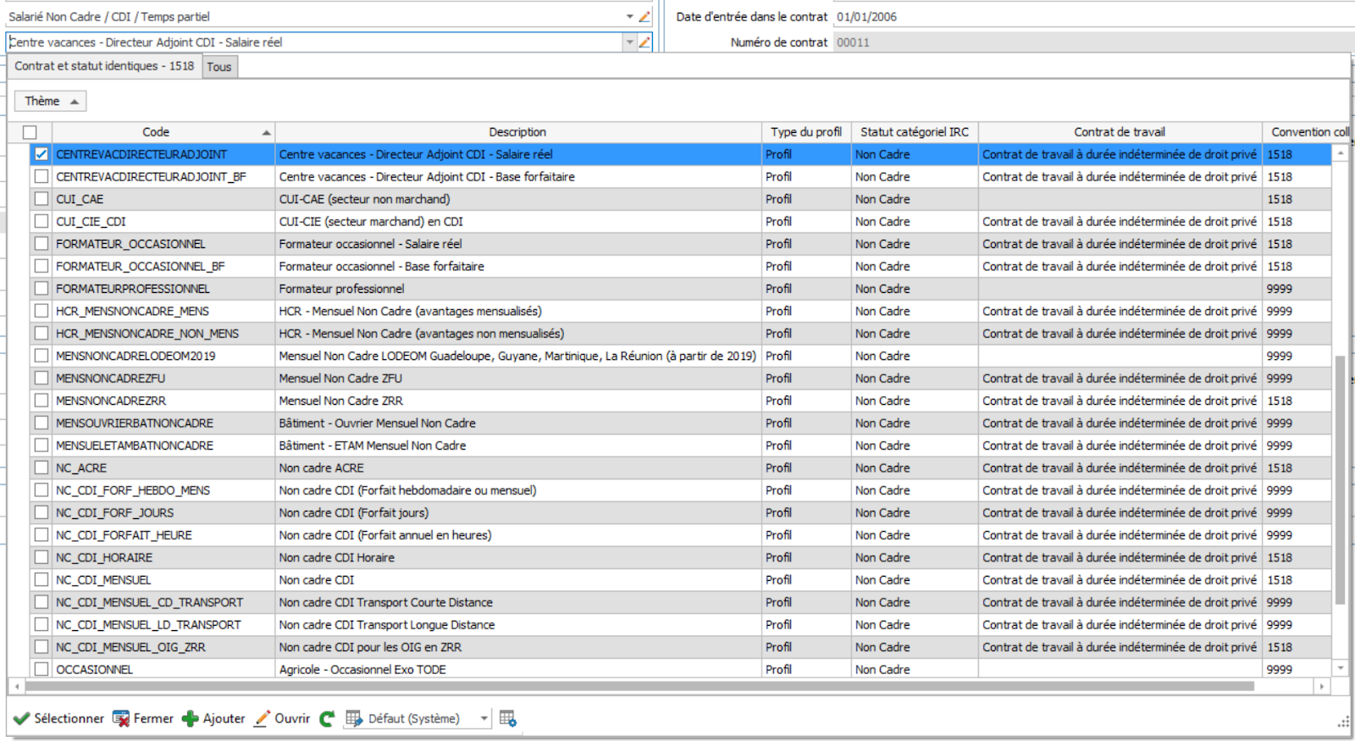Image resolution: width=1355 pixels, height=741 pixels.
Task: Click the edit pencil next to Salarié Non Cadre field
Action: pyautogui.click(x=644, y=16)
